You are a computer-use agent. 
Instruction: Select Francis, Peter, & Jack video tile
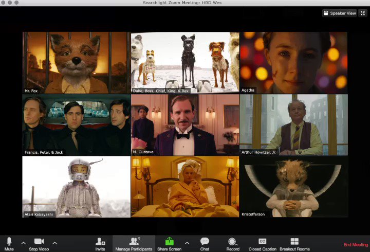click(77, 124)
